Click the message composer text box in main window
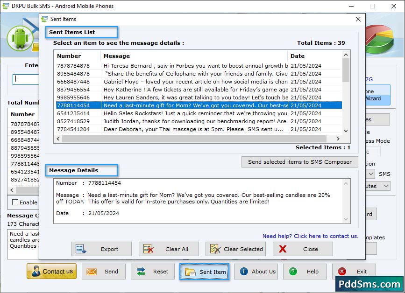This screenshot has width=405, height=293. click(x=23, y=244)
